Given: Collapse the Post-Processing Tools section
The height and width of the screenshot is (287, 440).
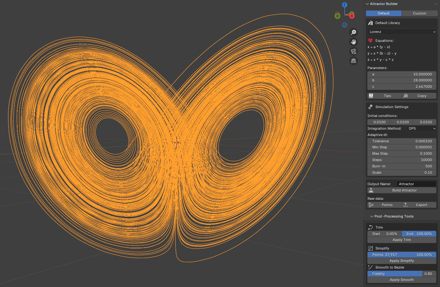Looking at the screenshot, I should (372, 216).
